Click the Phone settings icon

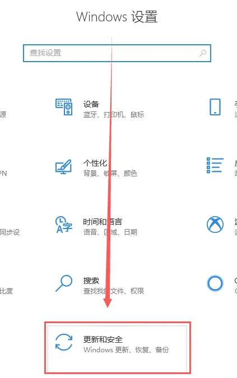(215, 107)
